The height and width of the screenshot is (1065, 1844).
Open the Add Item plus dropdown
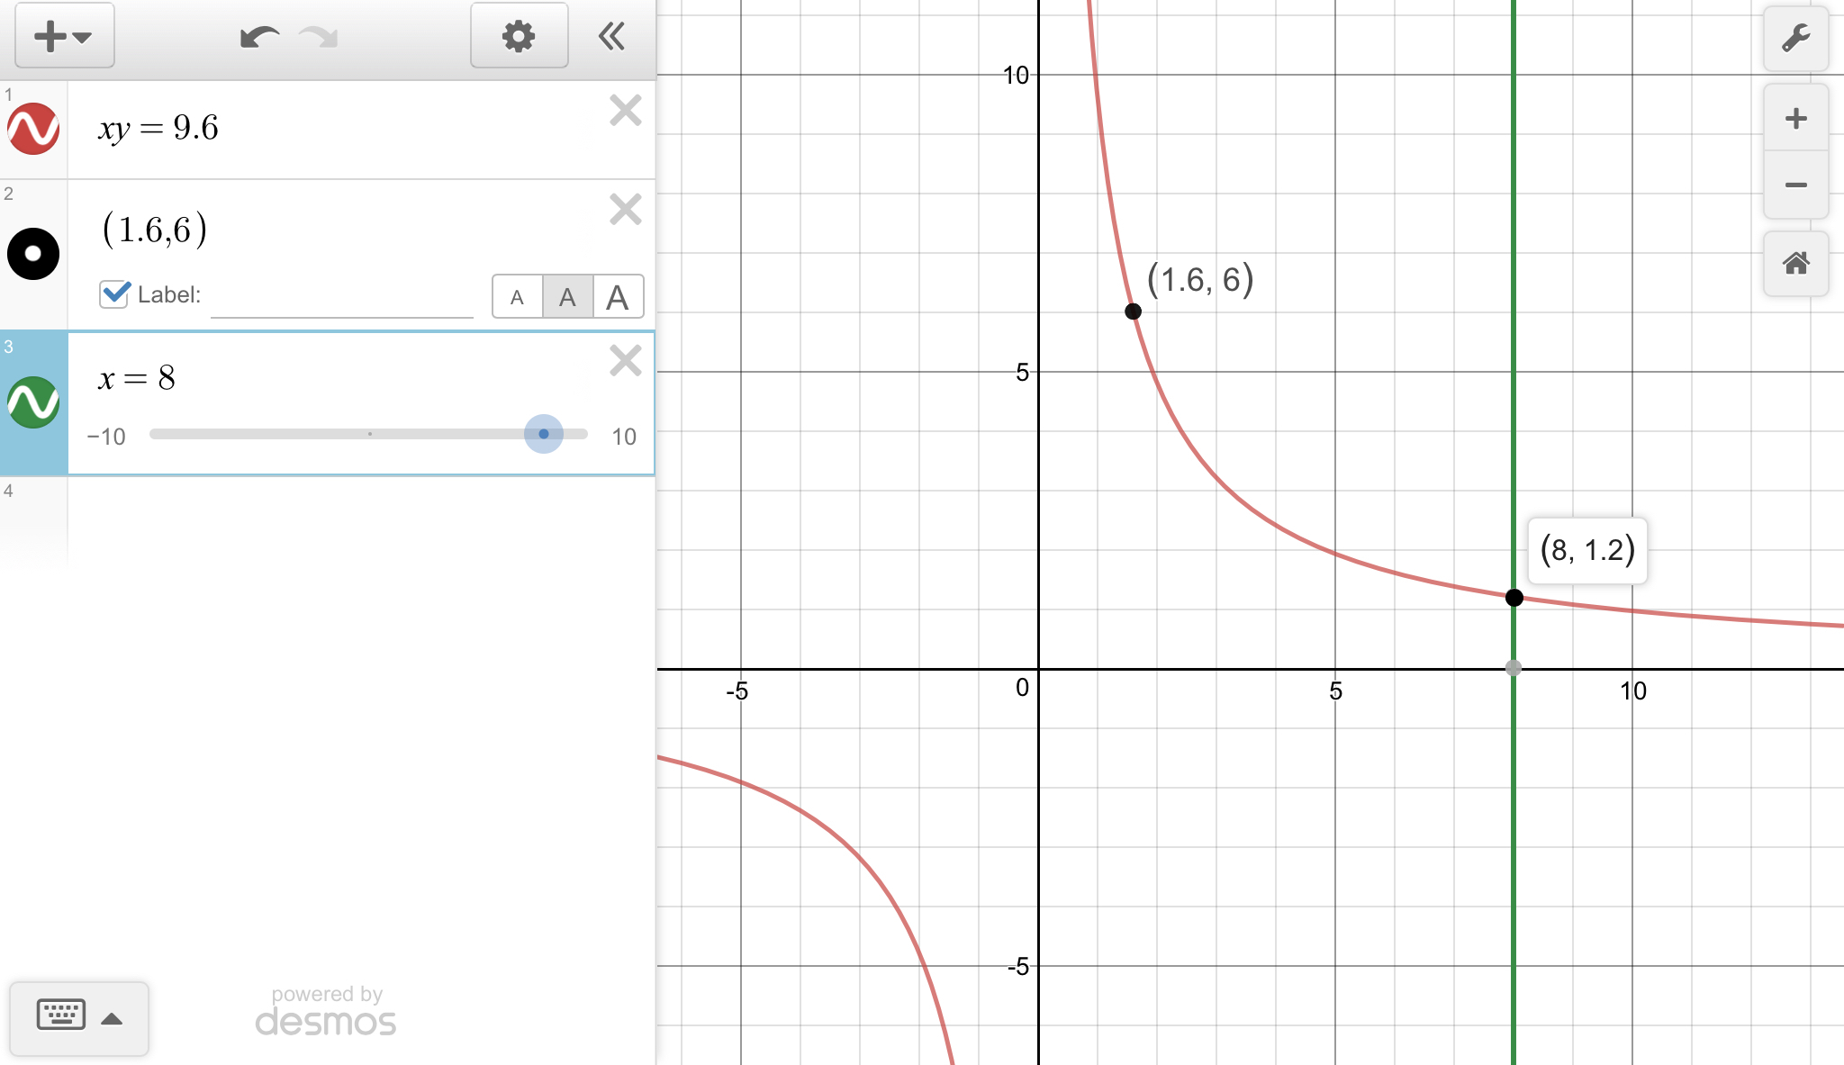(63, 36)
